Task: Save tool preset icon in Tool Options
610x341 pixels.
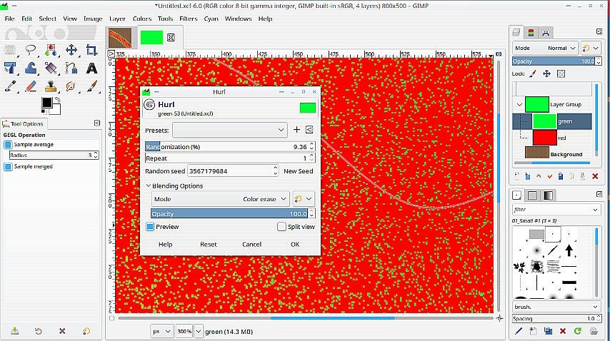Action: click(x=14, y=331)
